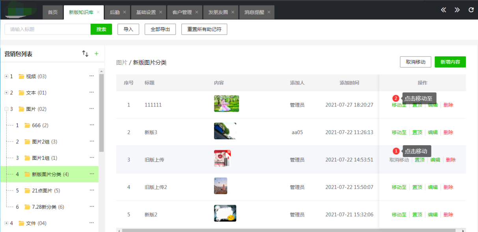Click 删除 link for row 新版3

(448, 133)
